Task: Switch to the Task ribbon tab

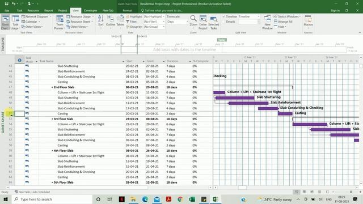Action: pos(19,11)
